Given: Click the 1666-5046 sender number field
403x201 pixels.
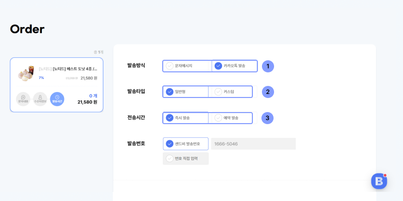Looking at the screenshot, I should [253, 144].
